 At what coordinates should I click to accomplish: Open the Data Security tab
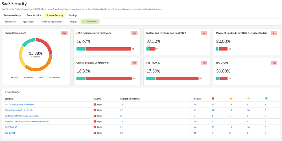pos(34,16)
